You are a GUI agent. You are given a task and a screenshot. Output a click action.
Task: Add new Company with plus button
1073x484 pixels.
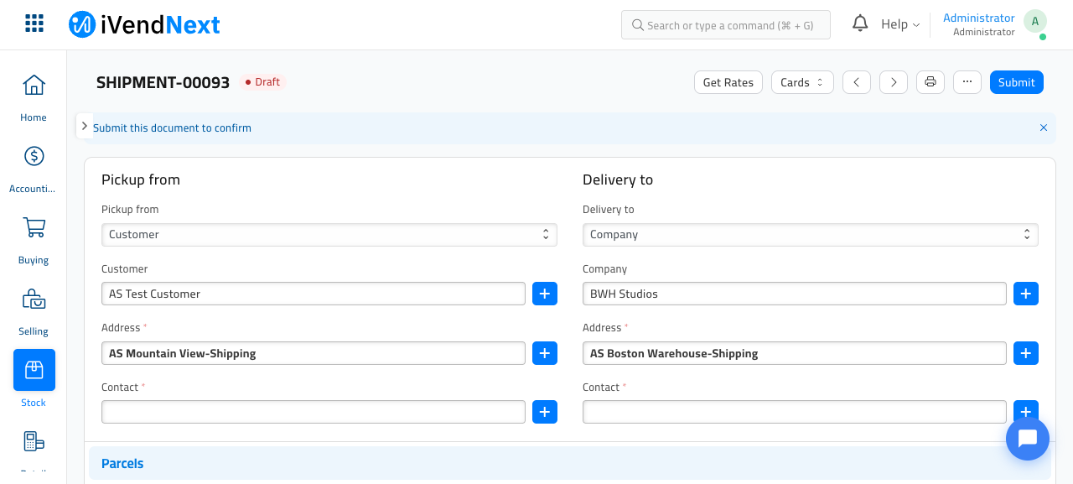click(x=1026, y=294)
